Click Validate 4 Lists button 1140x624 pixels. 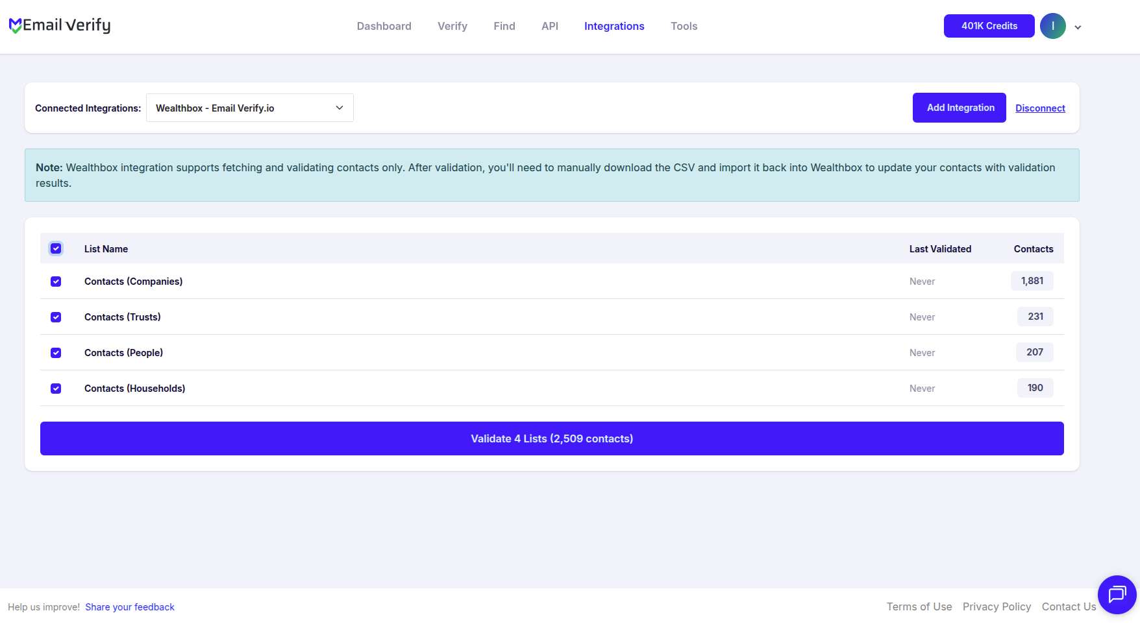(552, 438)
